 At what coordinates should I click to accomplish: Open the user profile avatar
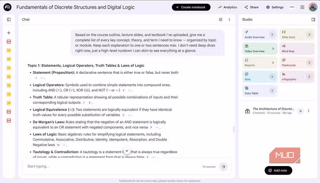click(x=313, y=7)
